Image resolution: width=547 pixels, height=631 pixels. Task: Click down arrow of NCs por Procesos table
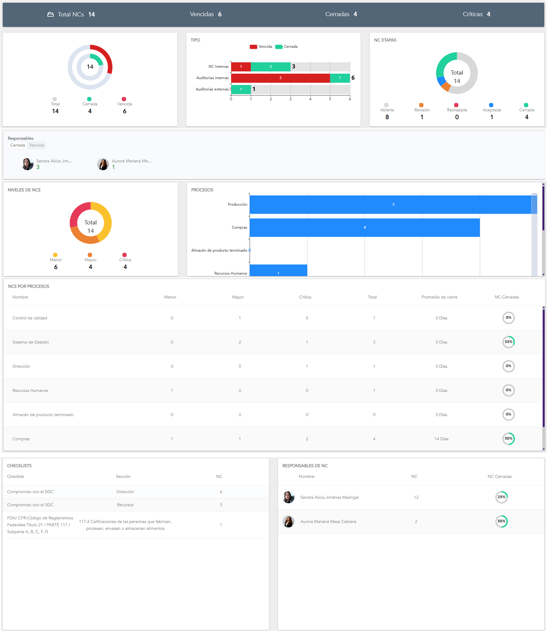(543, 449)
